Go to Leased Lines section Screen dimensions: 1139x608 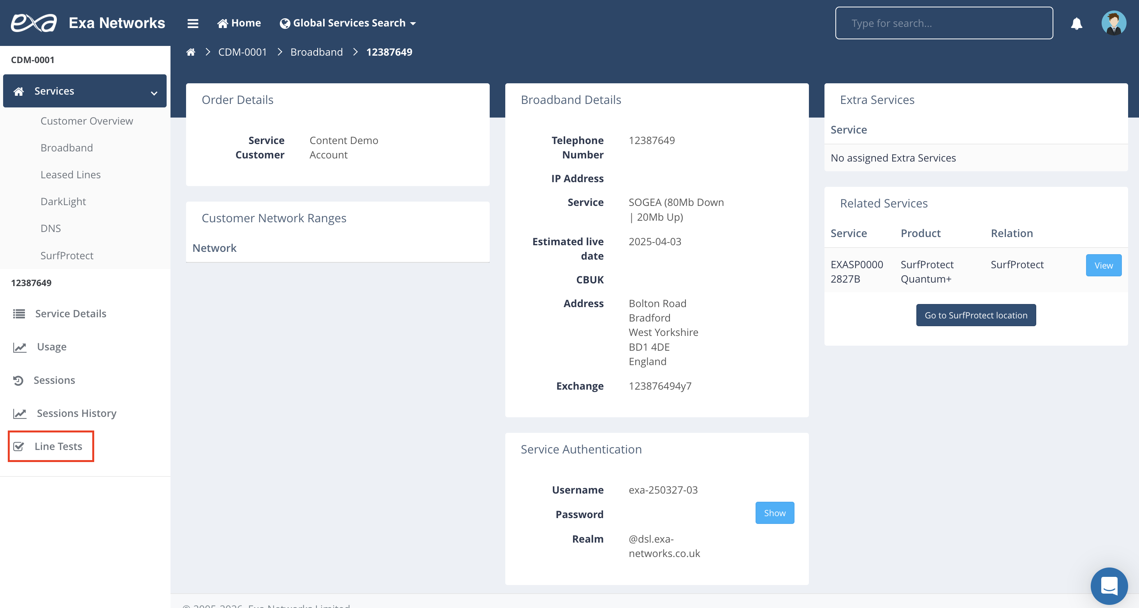click(x=71, y=175)
